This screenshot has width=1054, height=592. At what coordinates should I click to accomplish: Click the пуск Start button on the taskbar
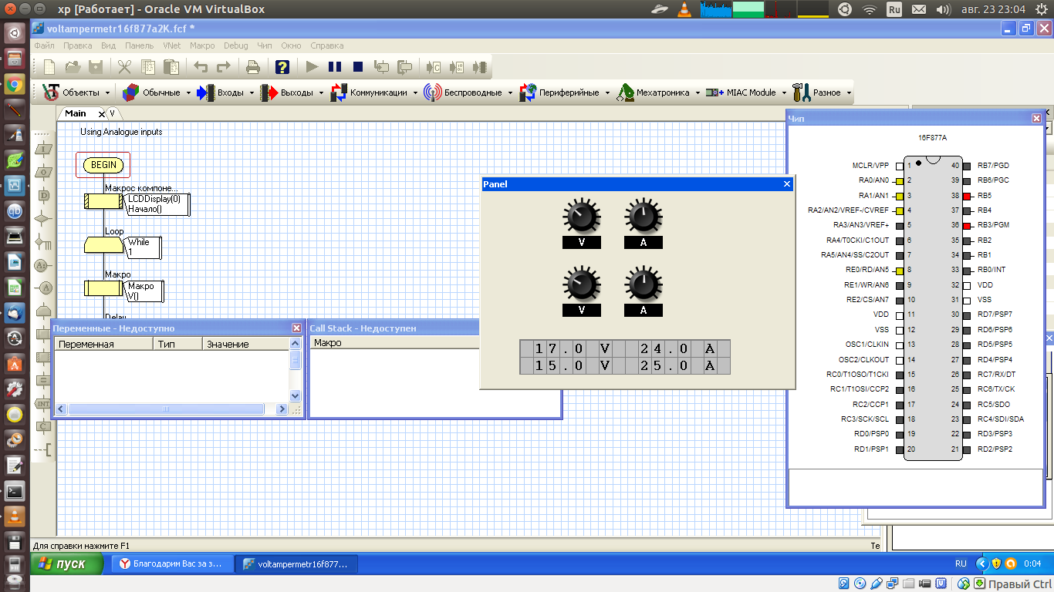tap(66, 564)
